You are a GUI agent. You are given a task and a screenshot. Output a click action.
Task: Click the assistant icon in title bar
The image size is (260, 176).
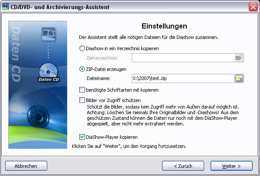point(6,7)
